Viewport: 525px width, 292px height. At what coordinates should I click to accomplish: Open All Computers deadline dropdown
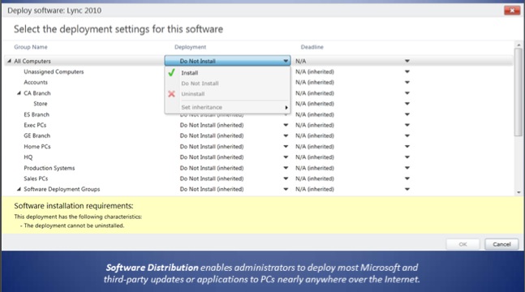(407, 61)
